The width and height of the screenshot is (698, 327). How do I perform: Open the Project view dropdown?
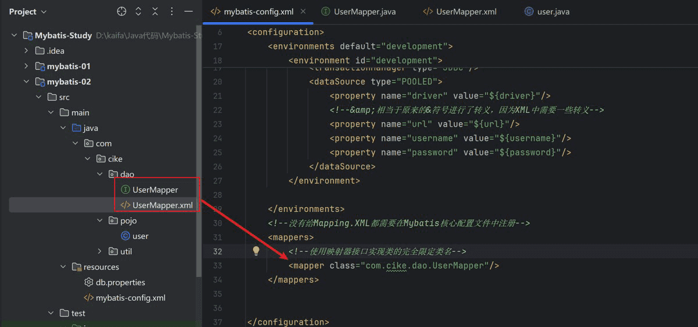click(28, 12)
